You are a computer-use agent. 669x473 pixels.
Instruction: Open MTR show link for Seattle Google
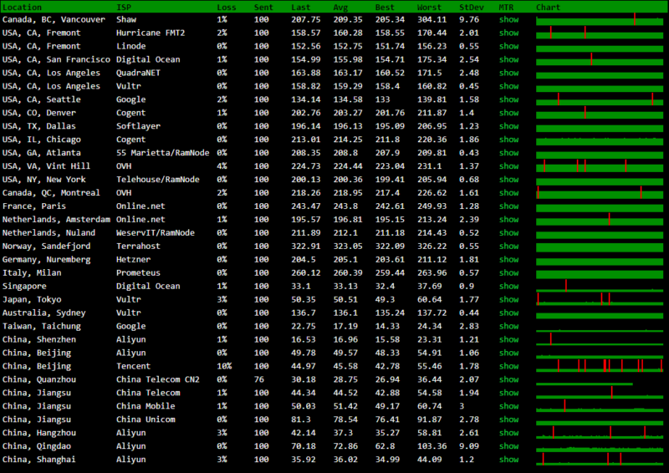(508, 99)
